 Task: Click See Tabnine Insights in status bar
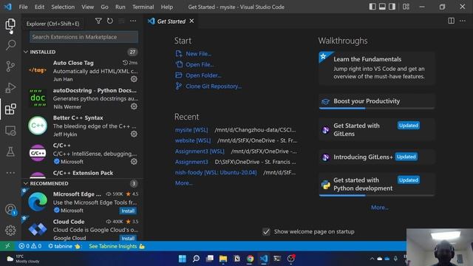click(x=117, y=246)
